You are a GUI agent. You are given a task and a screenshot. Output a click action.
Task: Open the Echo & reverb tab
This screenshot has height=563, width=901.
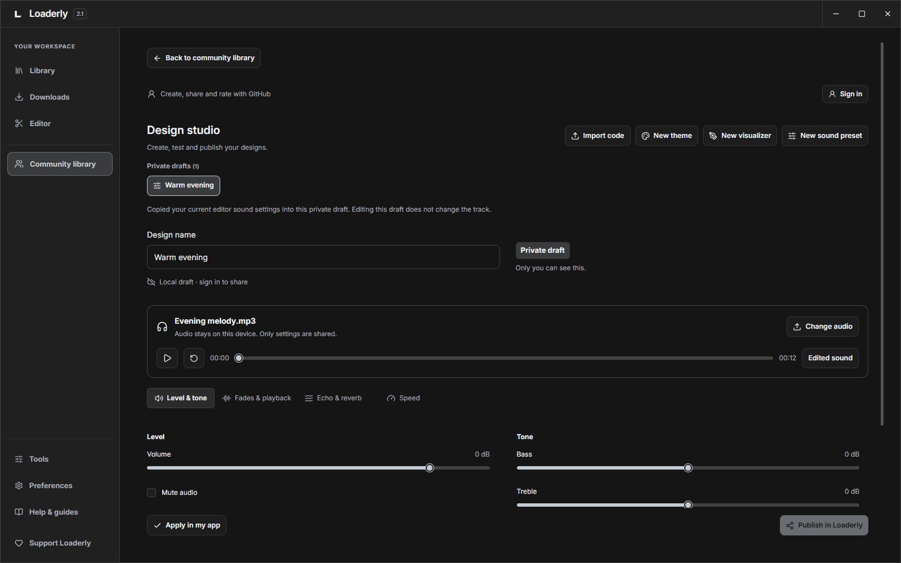(x=333, y=398)
